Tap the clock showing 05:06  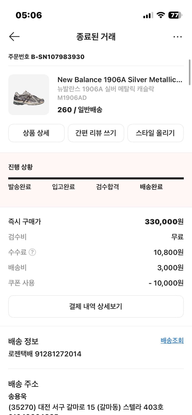[28, 16]
